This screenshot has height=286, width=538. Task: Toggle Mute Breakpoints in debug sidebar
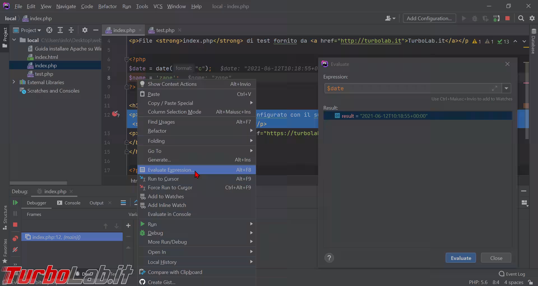click(15, 250)
